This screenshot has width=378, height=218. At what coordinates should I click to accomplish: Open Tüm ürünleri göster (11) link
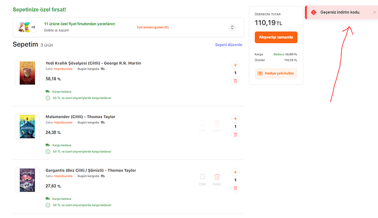point(153,27)
